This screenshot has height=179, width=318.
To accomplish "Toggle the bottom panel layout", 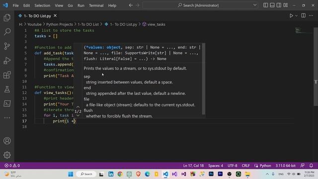I will [272, 5].
